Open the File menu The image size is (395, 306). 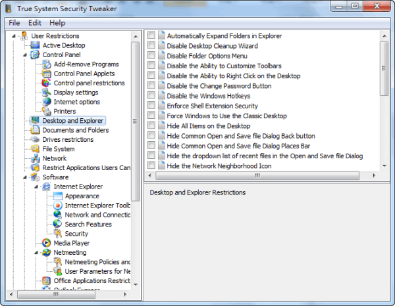[14, 23]
